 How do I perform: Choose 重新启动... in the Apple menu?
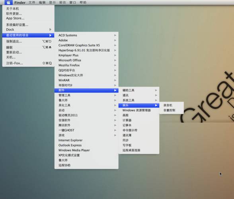(28, 52)
